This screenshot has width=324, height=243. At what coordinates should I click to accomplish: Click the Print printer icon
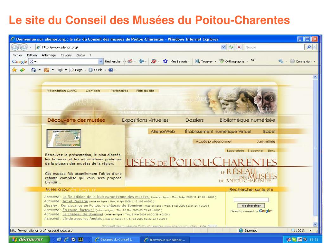pyautogui.click(x=60, y=70)
